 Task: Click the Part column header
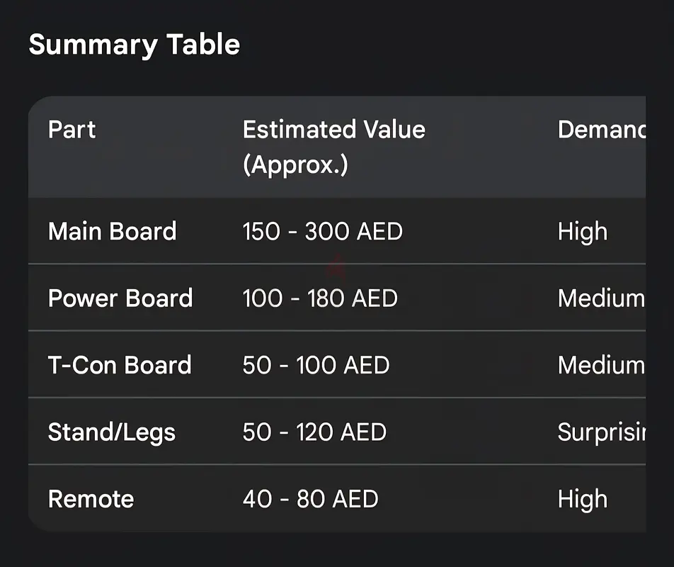tap(72, 130)
